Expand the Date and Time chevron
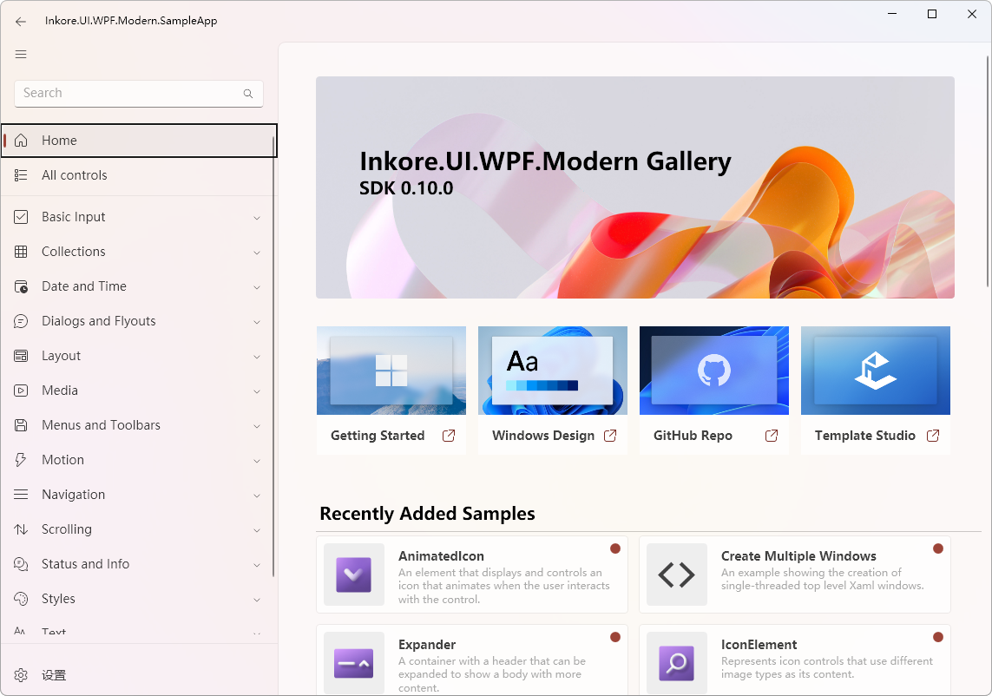Screen dimensions: 992x696 [x=257, y=288]
